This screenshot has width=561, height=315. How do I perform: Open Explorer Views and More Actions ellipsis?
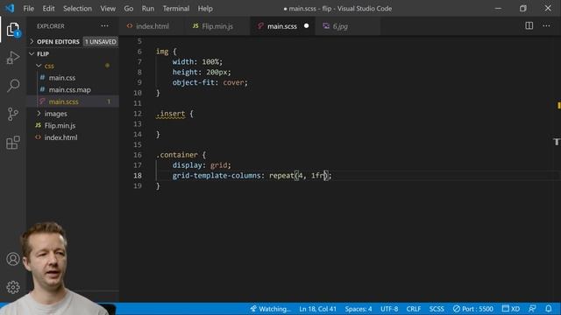tap(104, 25)
